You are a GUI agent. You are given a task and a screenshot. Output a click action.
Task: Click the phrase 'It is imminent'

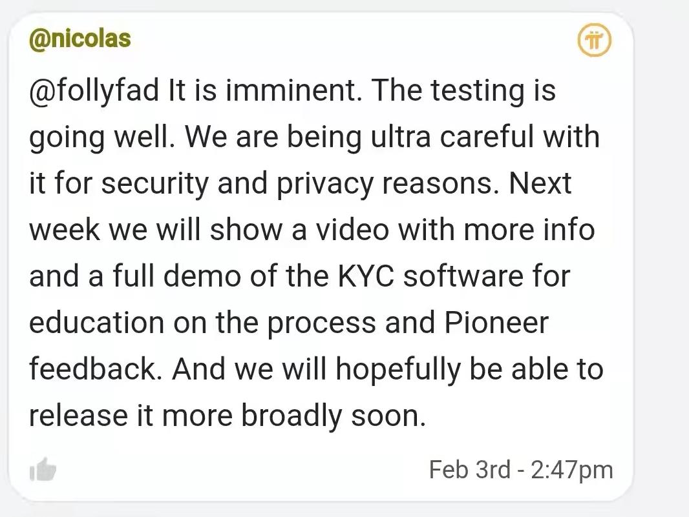click(x=265, y=90)
